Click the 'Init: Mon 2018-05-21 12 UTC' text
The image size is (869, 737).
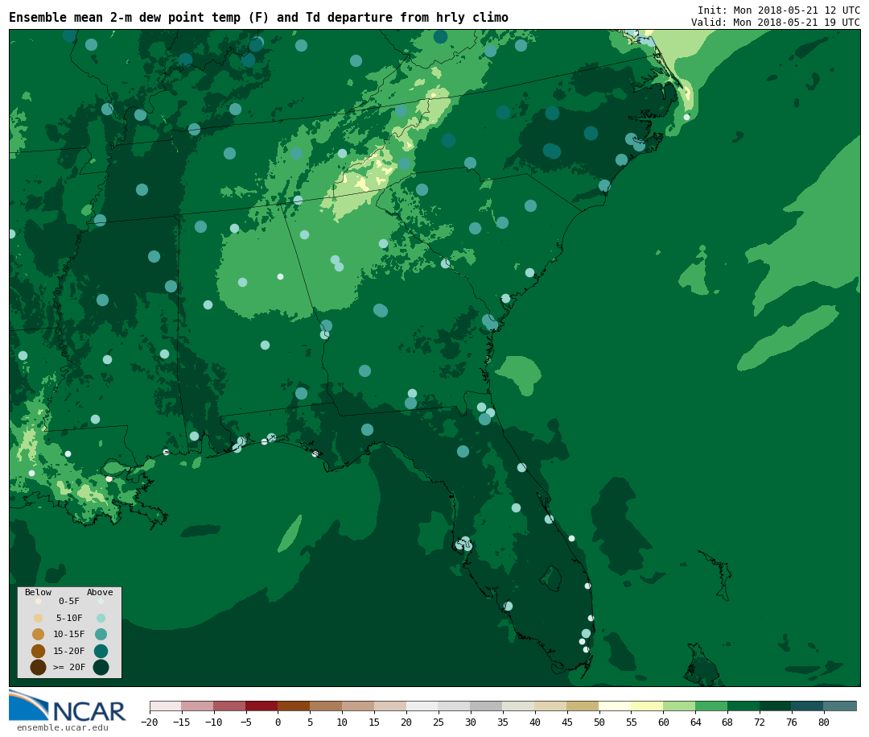(779, 10)
